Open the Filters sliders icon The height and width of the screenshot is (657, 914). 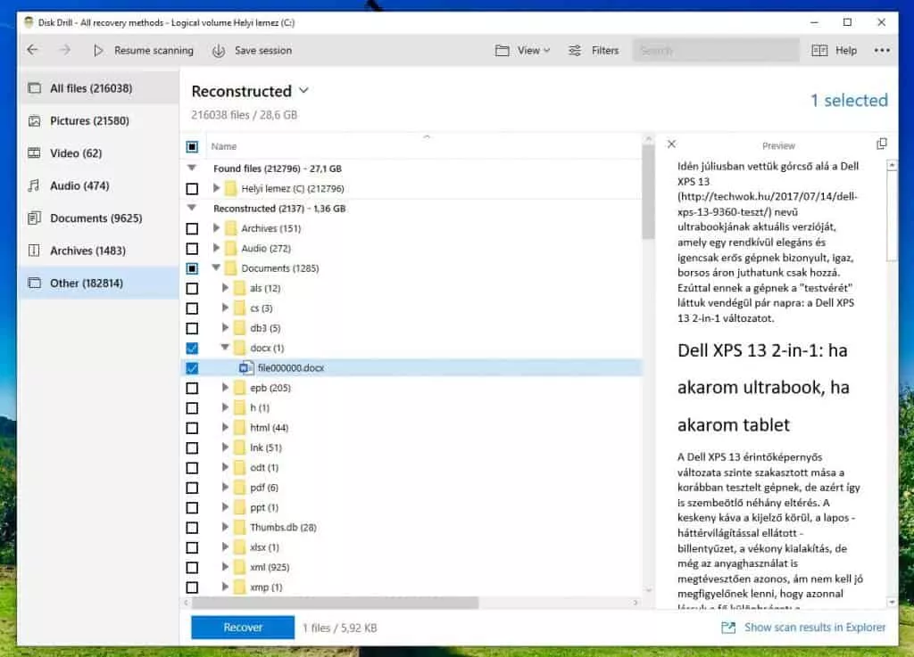575,51
